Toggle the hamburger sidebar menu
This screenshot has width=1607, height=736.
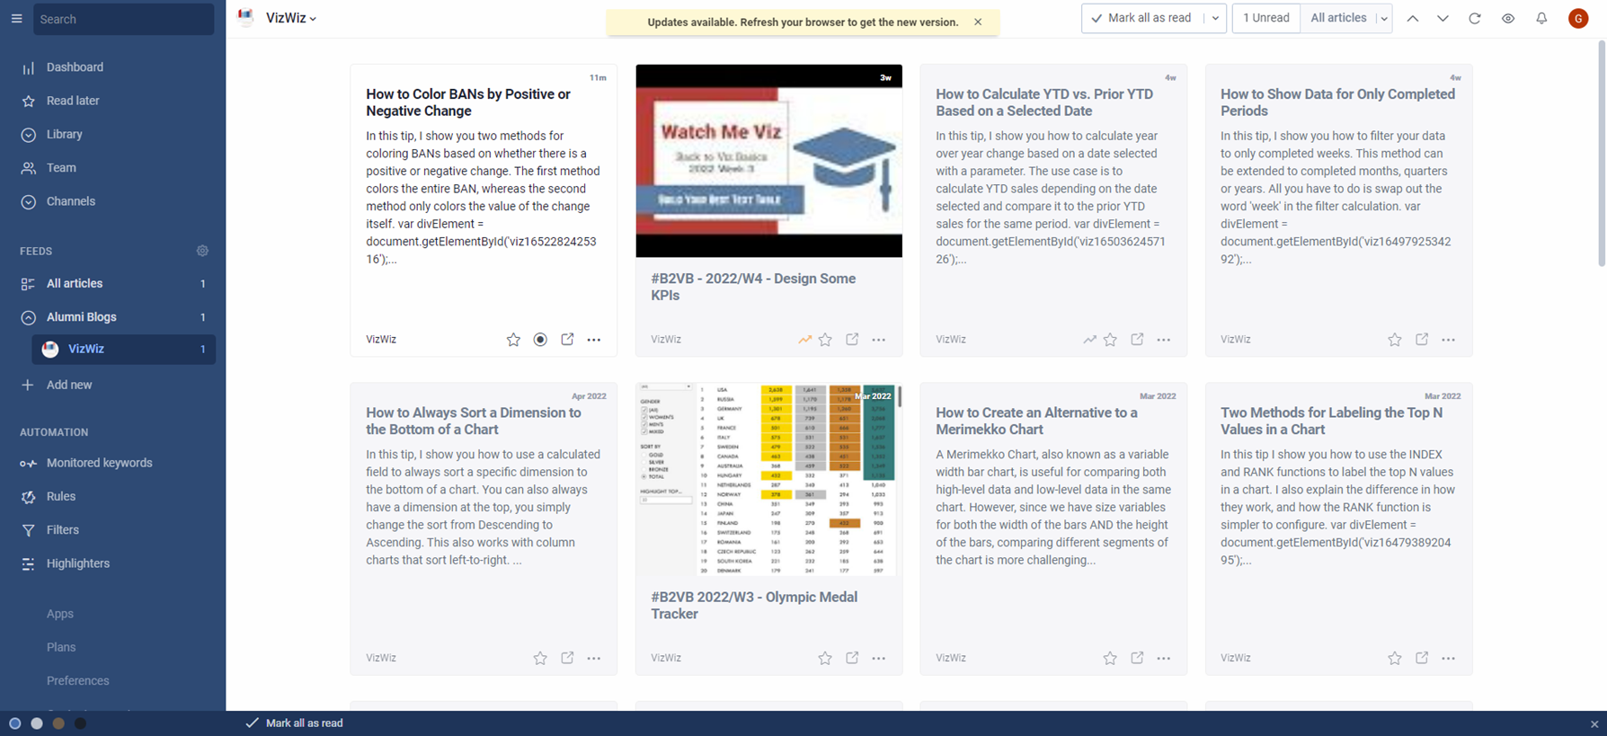(x=16, y=18)
